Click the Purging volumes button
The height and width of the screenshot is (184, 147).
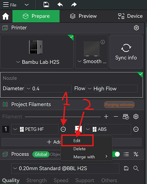coord(119,105)
